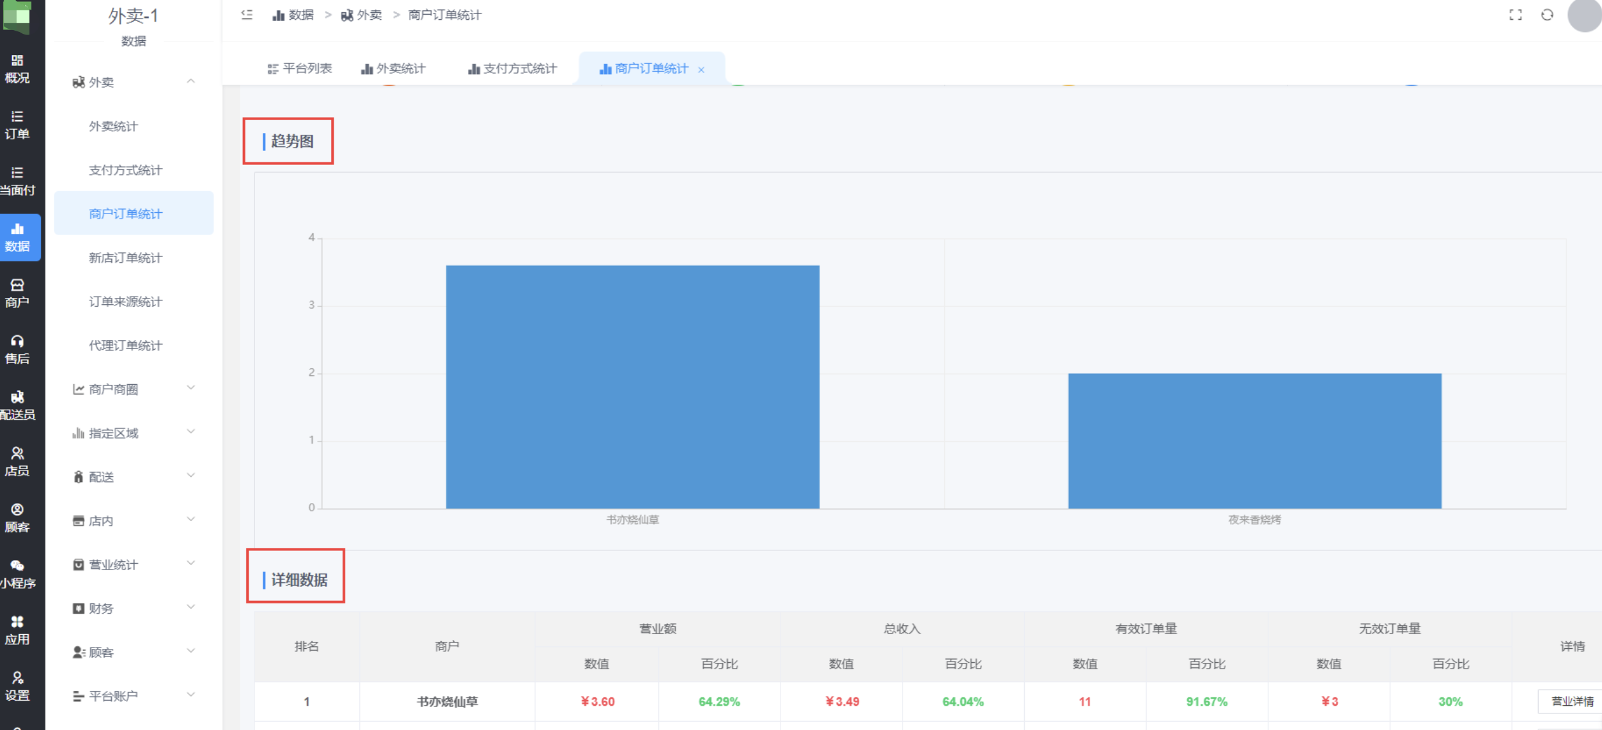Click the 商户订单统计 breadcrumb
The height and width of the screenshot is (730, 1602).
click(x=444, y=15)
